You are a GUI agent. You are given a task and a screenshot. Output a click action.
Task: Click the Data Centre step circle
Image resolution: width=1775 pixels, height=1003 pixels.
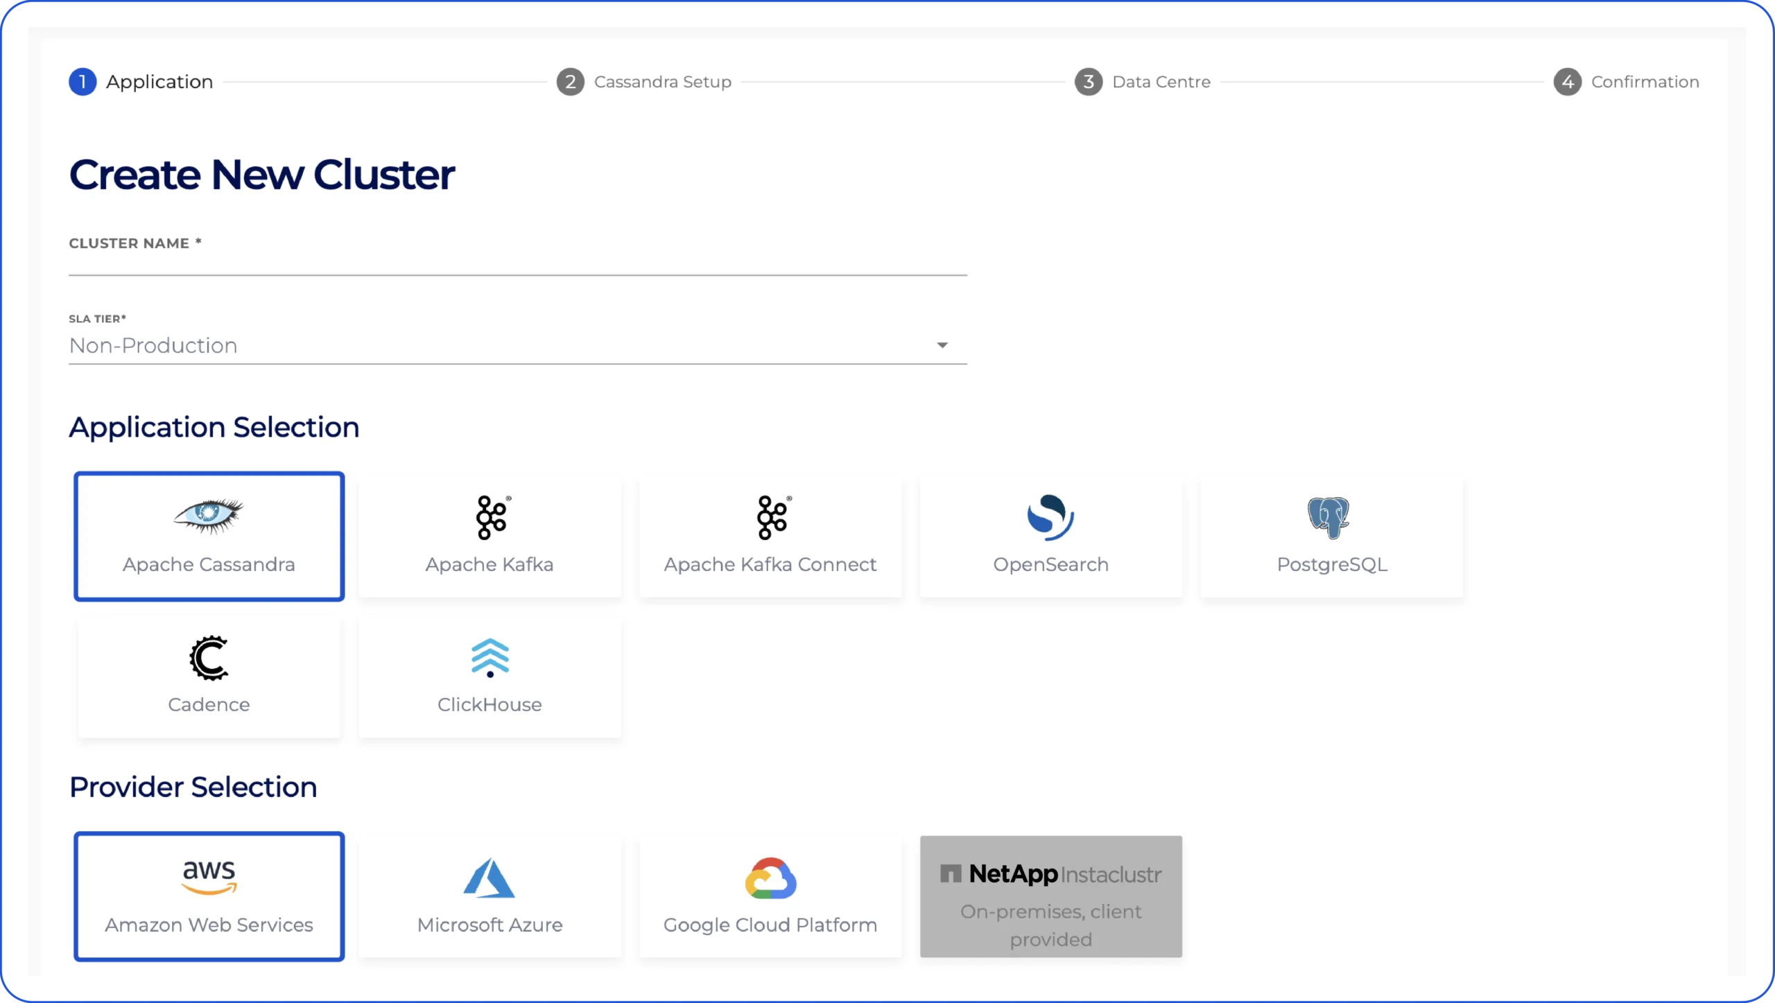(1087, 81)
